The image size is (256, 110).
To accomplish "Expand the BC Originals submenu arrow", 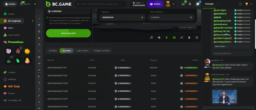I will (x=33, y=21).
